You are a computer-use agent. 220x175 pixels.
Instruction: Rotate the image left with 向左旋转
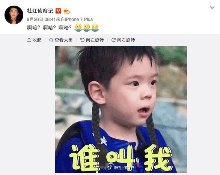coord(92,40)
